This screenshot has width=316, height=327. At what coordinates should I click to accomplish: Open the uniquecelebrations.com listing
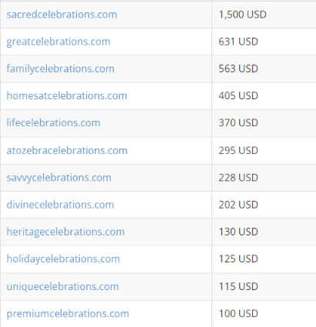point(62,287)
